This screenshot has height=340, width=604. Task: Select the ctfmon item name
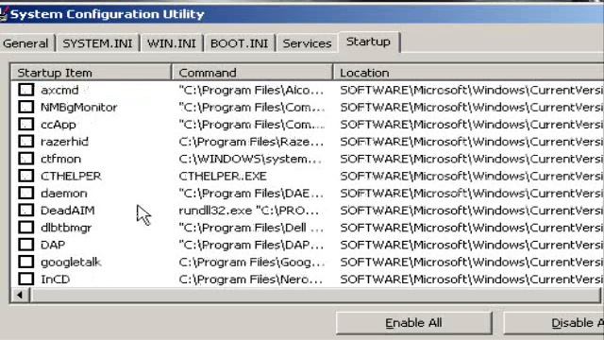pyautogui.click(x=60, y=159)
